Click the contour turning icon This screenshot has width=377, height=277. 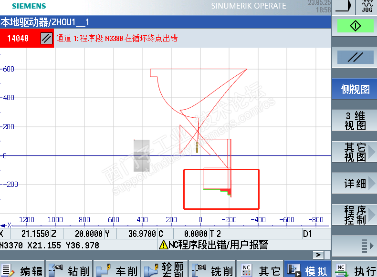coord(151,270)
